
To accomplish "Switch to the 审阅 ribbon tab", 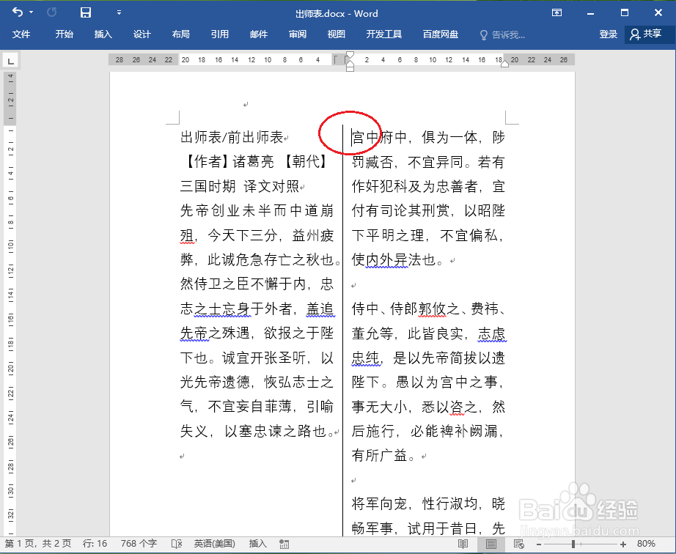I will pos(297,34).
